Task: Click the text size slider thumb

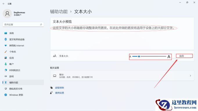Action: click(x=139, y=56)
